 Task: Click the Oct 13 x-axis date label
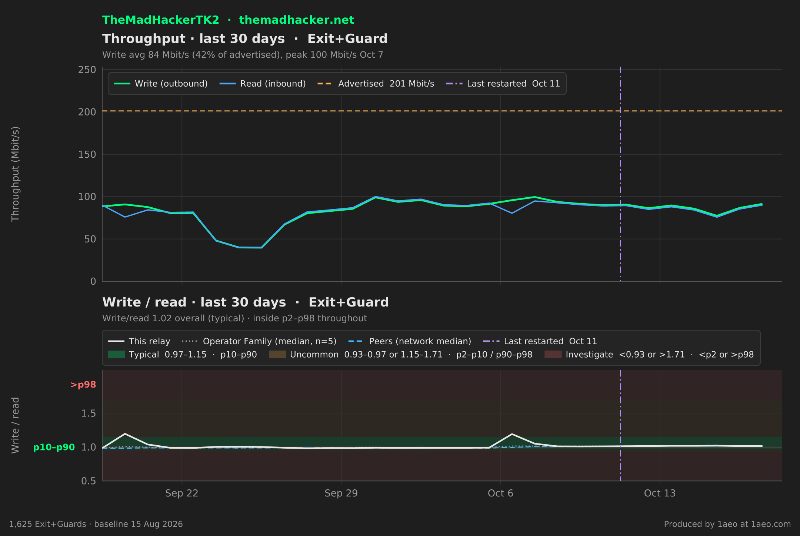(660, 493)
